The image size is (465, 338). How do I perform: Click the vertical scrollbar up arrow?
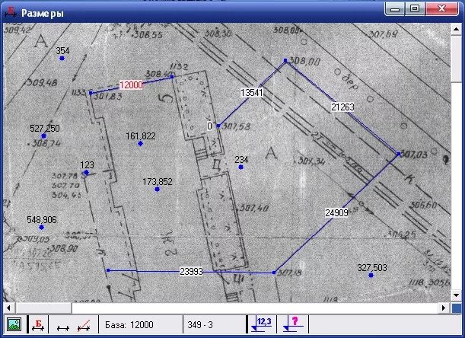456,30
